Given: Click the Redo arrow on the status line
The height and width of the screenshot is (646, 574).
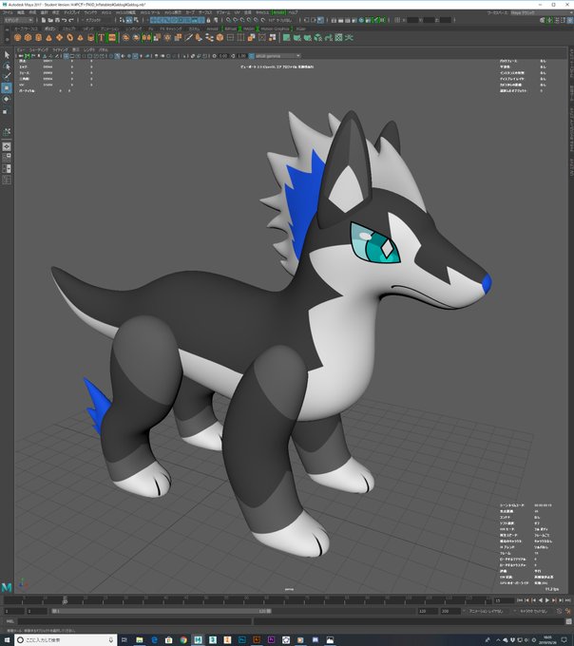Looking at the screenshot, I should pos(71,20).
